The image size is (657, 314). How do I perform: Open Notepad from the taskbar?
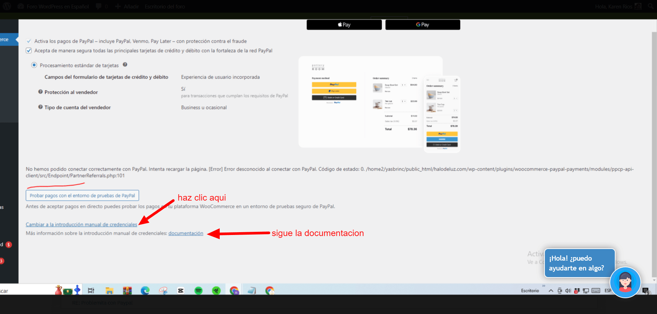[252, 290]
